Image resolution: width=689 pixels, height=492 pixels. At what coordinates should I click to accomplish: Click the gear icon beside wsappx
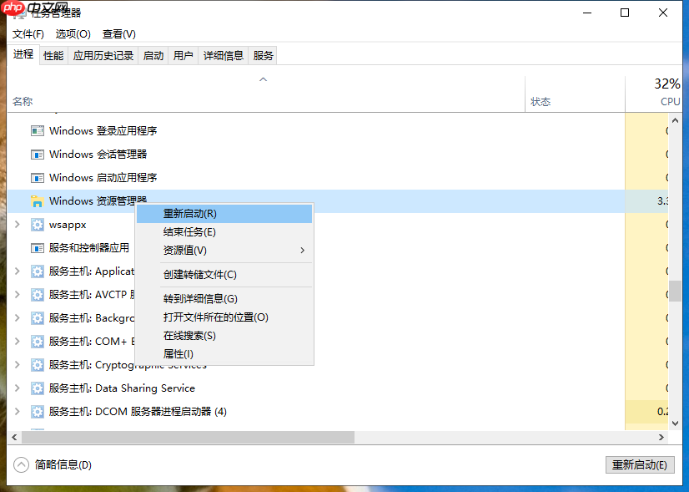[x=37, y=224]
